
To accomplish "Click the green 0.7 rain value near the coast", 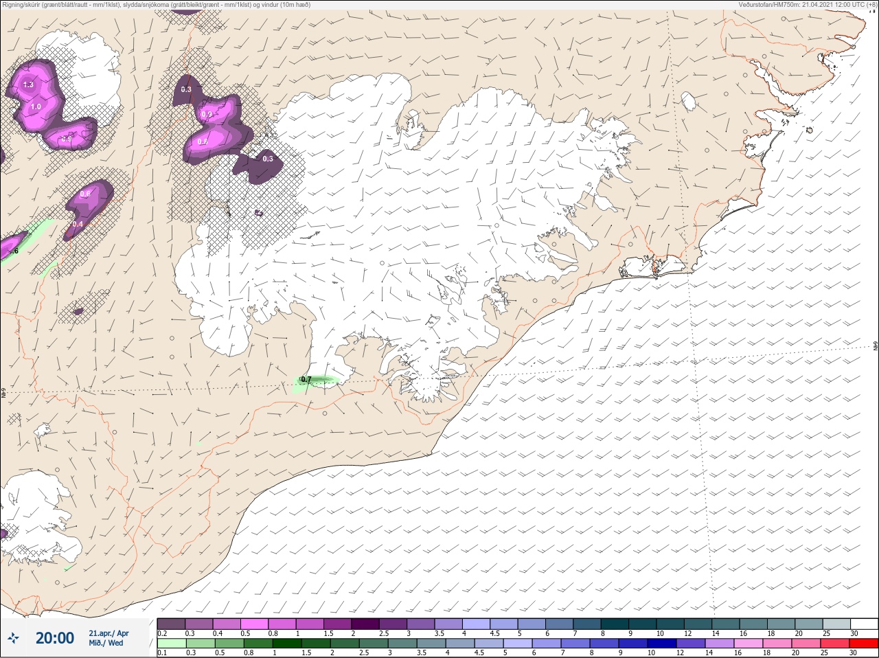I will point(306,379).
